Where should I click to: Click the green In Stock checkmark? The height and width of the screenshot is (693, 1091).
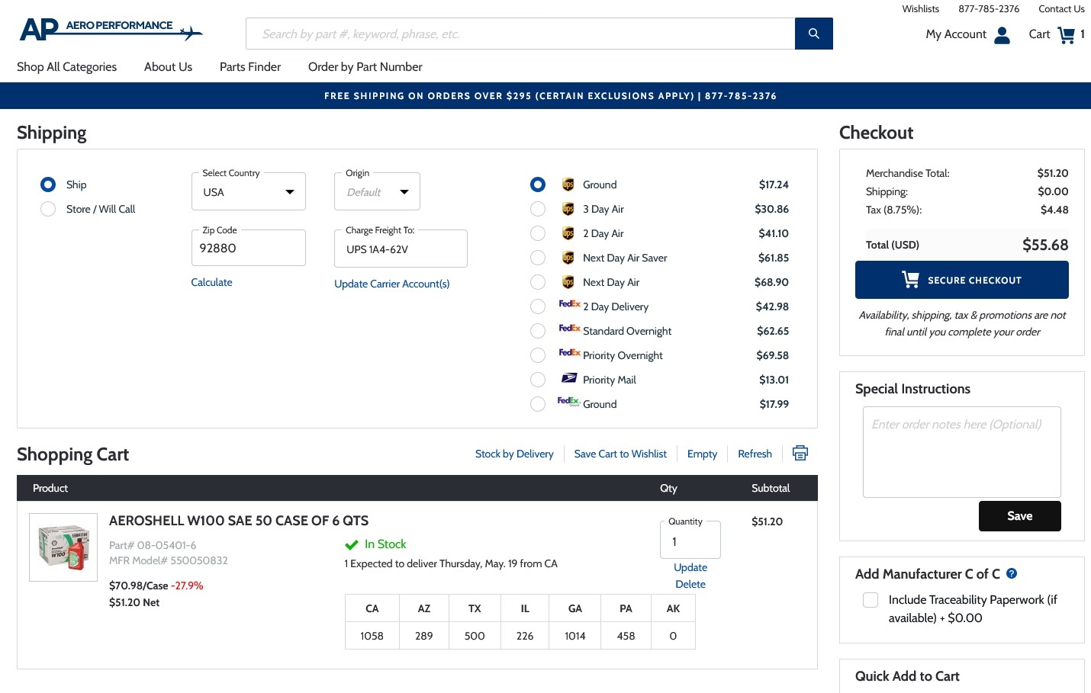click(x=352, y=544)
